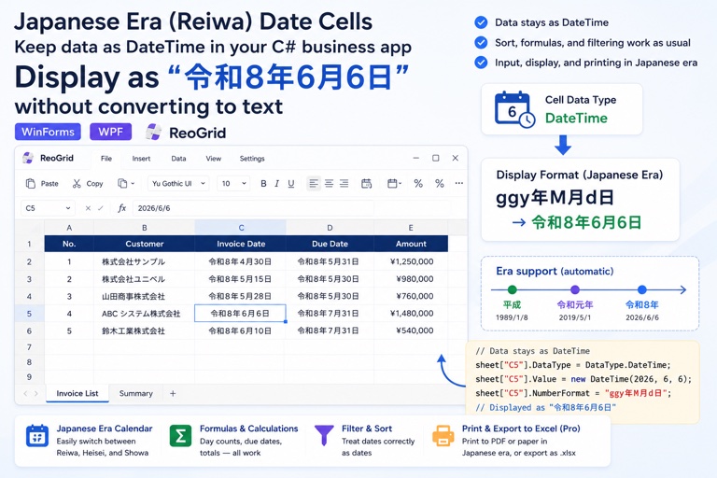Viewport: 717px width, 478px height.
Task: Go to next sheet tab arrow
Action: pyautogui.click(x=36, y=393)
